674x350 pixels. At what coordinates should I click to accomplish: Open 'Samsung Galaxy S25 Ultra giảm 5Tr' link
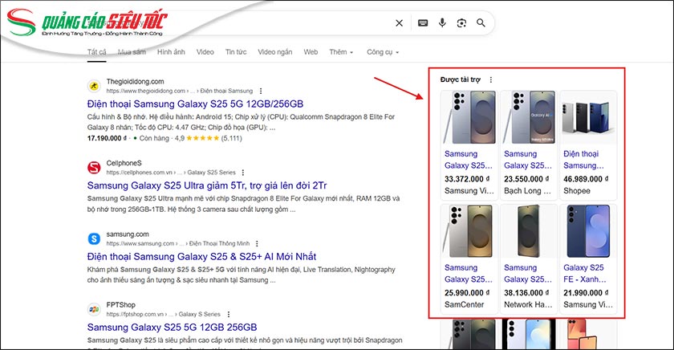207,185
